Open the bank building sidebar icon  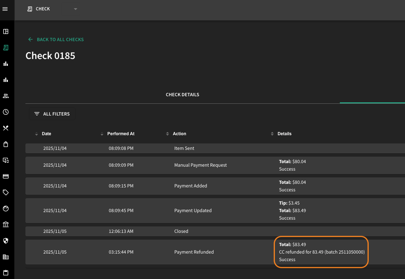[x=6, y=225]
